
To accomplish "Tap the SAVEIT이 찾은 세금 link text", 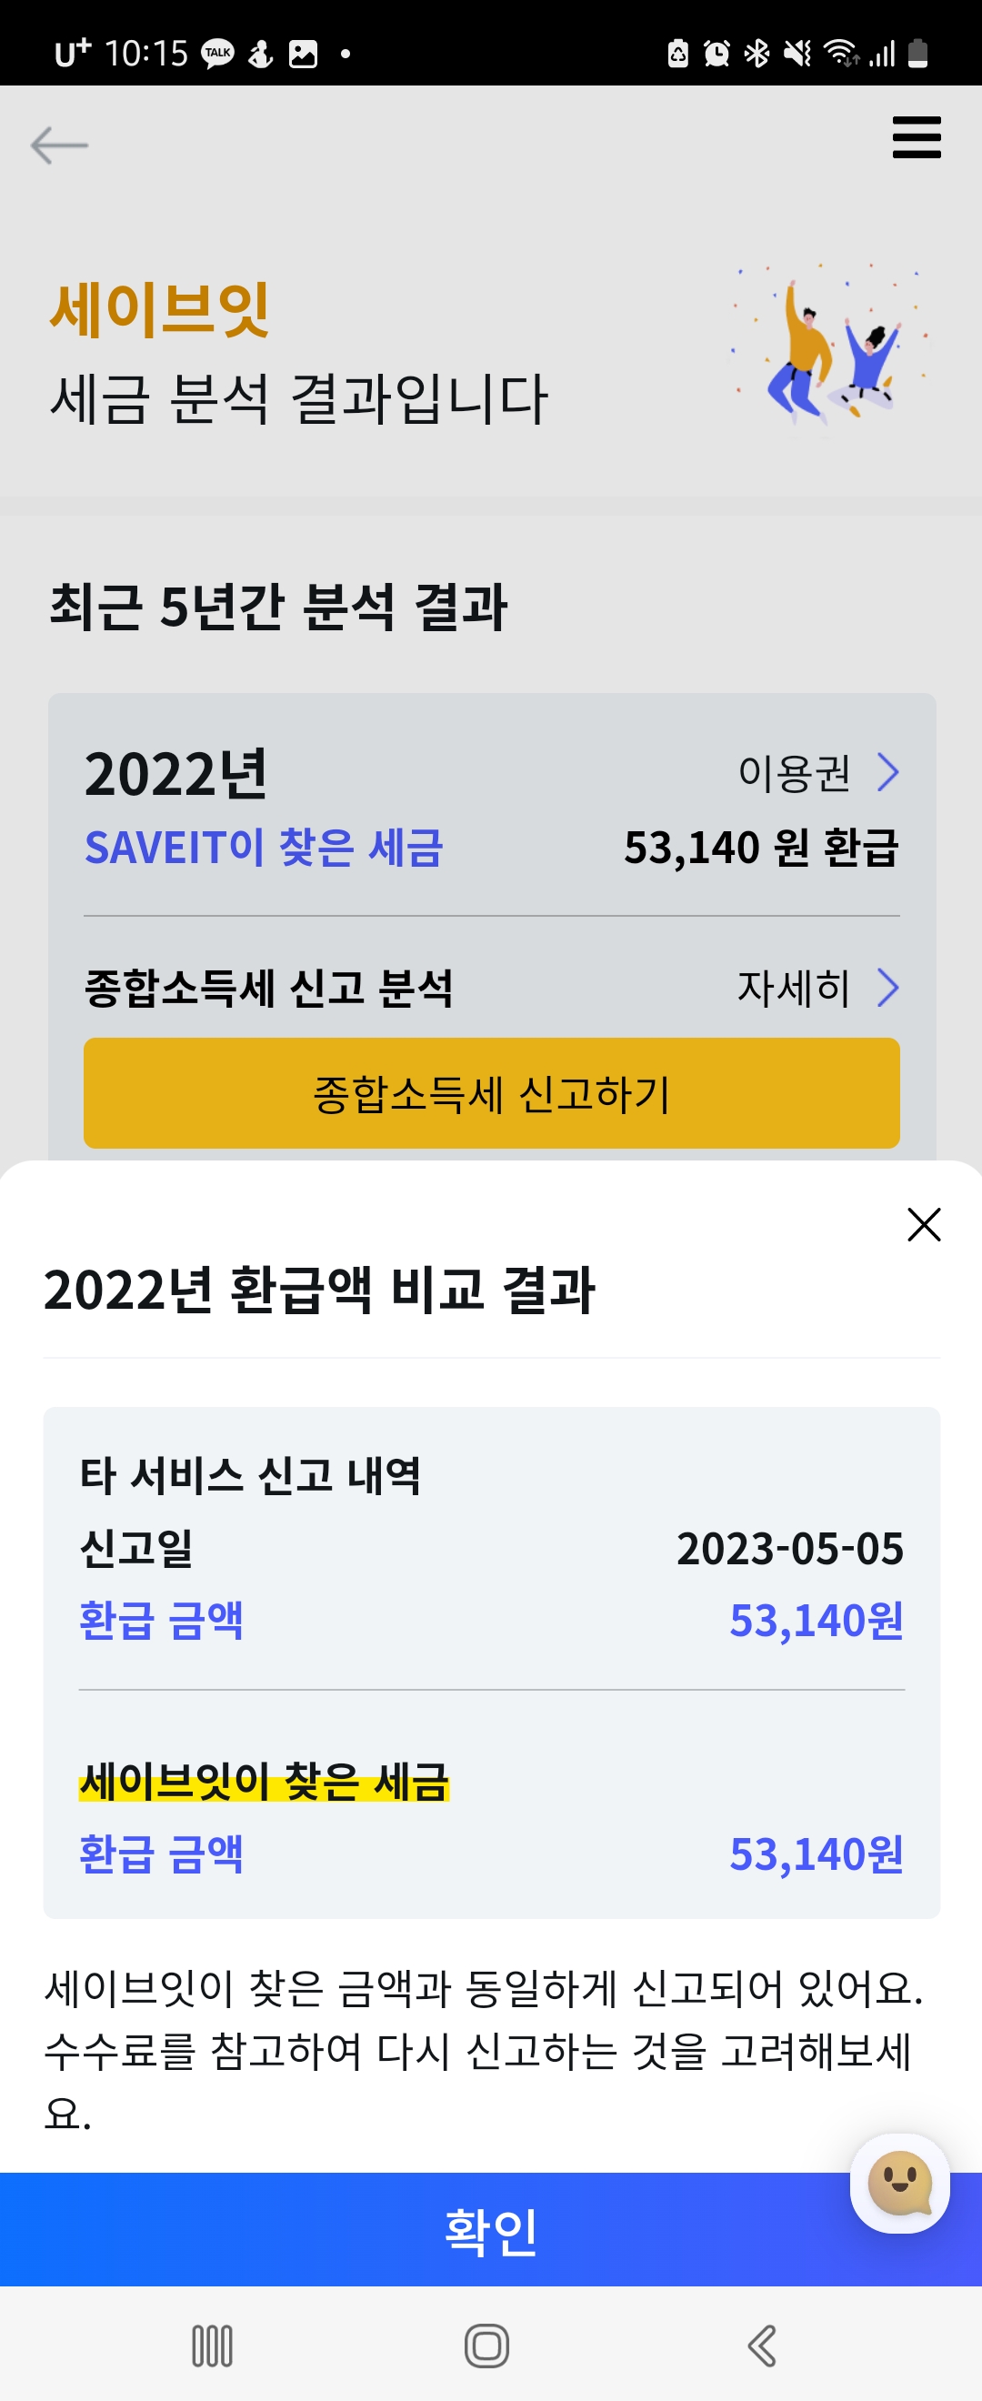I will 264,848.
